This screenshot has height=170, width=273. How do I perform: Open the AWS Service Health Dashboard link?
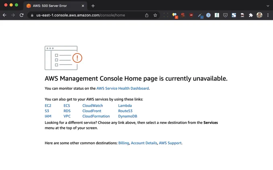point(122,88)
